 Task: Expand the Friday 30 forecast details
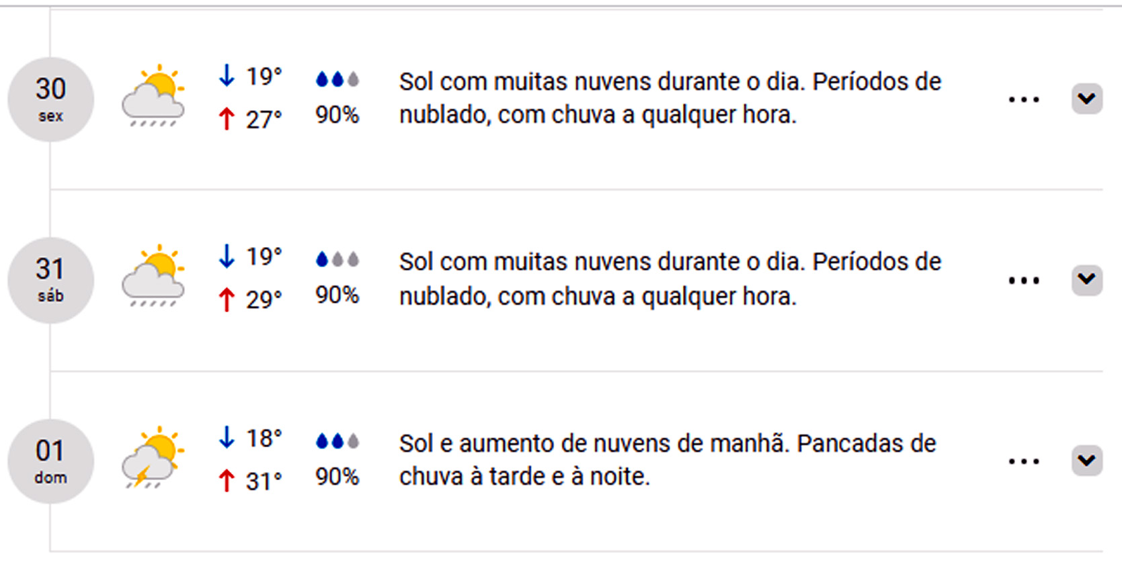tap(1086, 99)
